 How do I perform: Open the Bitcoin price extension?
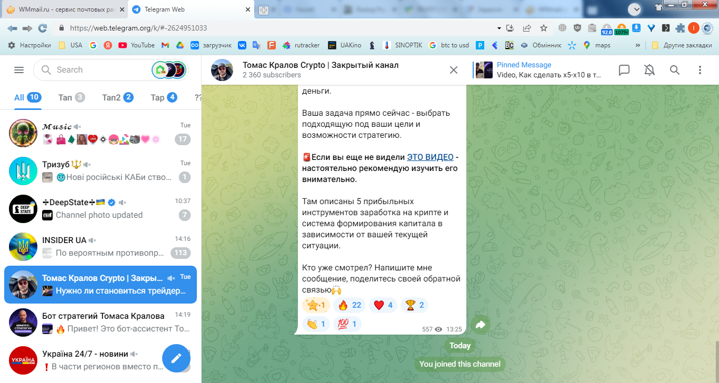click(x=622, y=28)
